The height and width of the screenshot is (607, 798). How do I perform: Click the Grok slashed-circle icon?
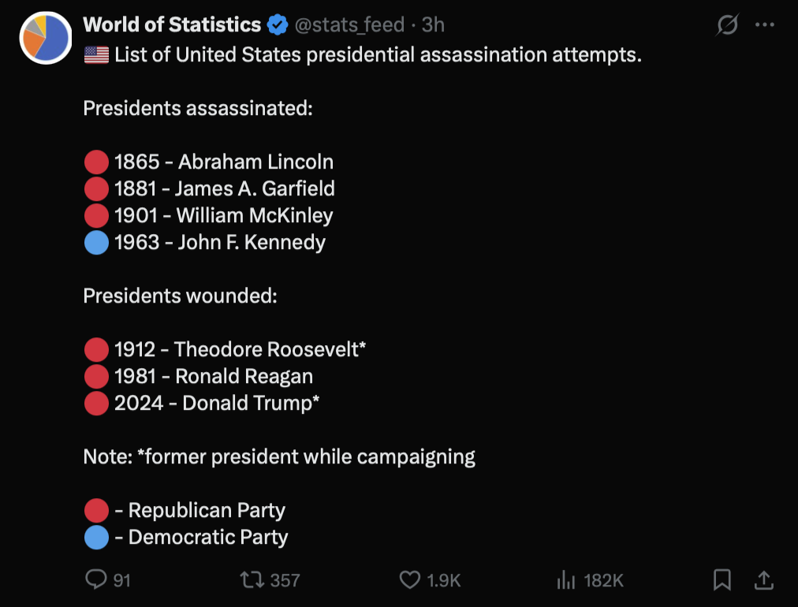[726, 25]
